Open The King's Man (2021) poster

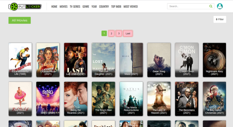103,99
